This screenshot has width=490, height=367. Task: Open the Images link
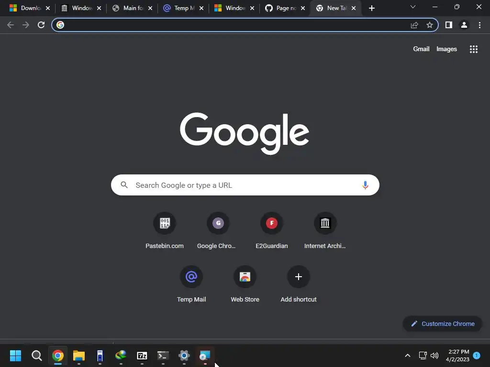(x=446, y=49)
